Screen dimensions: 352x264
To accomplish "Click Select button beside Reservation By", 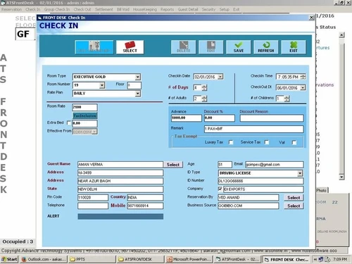I will pyautogui.click(x=294, y=198).
